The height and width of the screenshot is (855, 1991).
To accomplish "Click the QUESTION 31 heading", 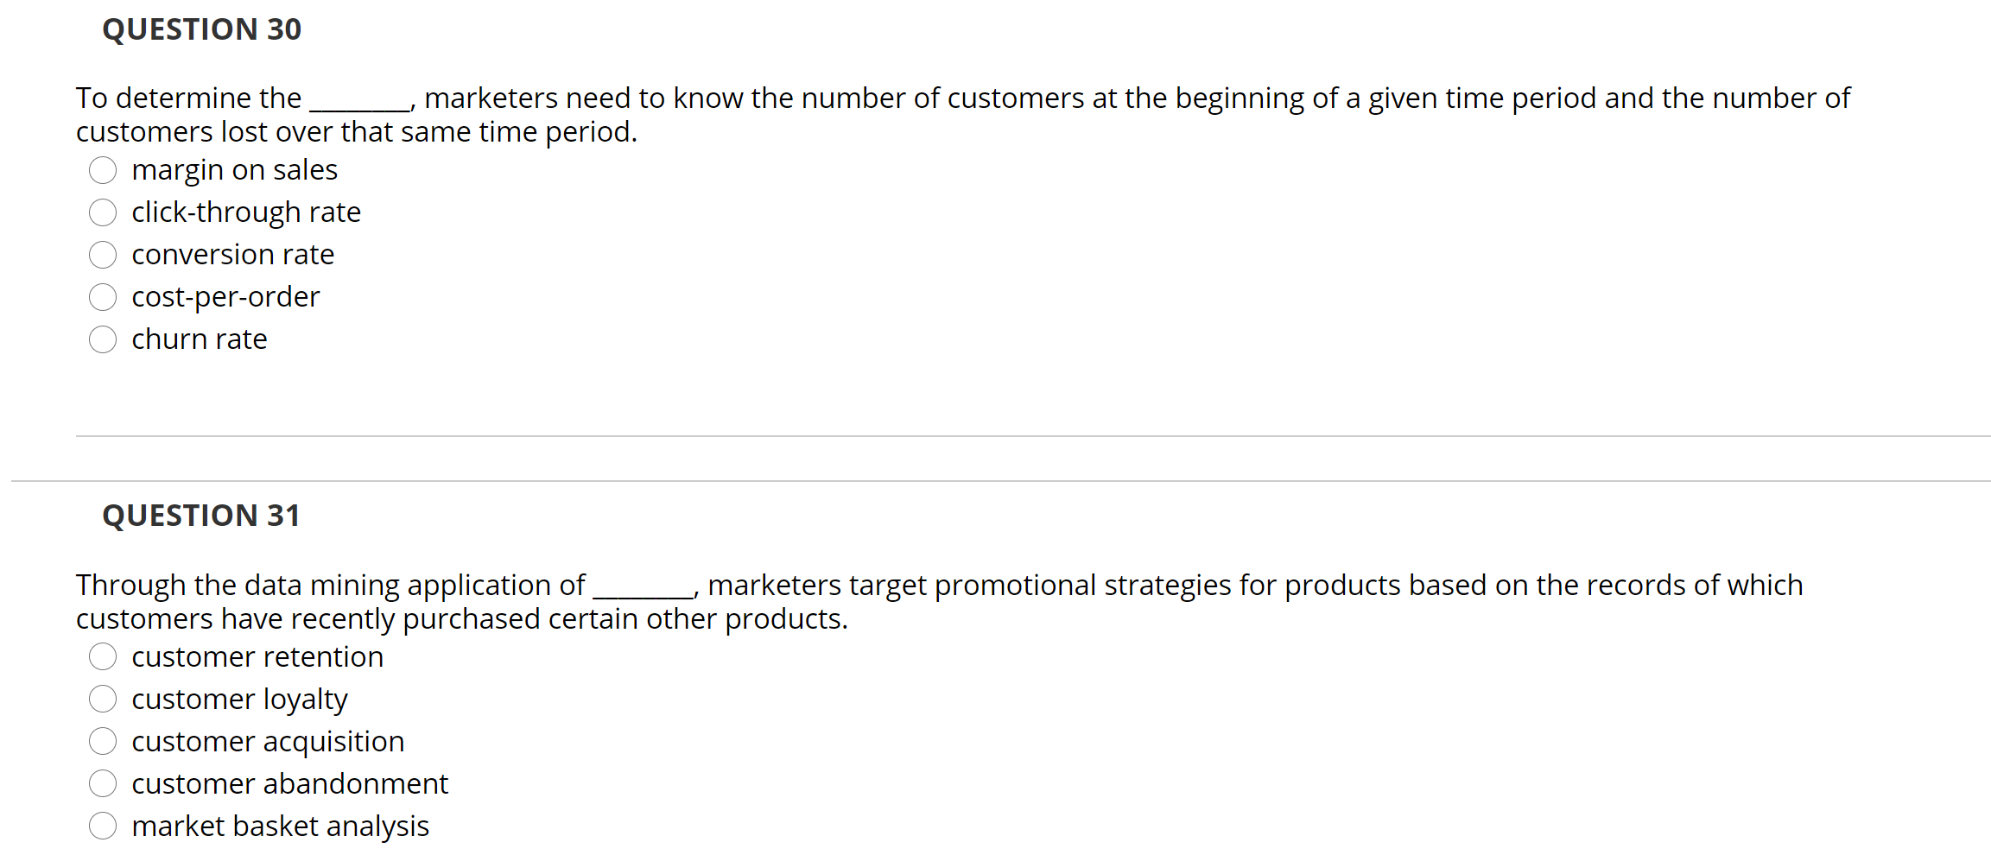I will coord(201,515).
